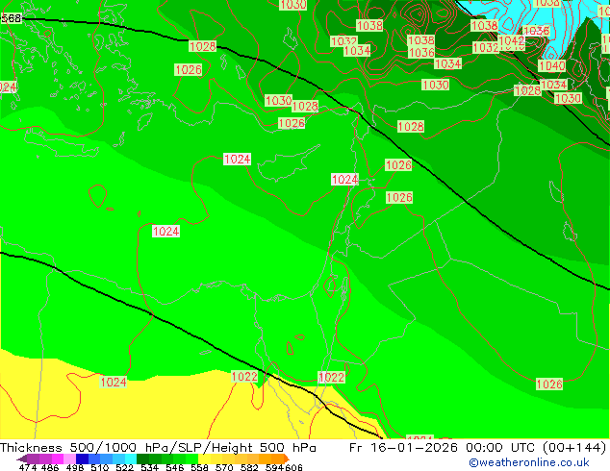The width and height of the screenshot is (610, 471).
Task: Click the 1024 label inside the yellow region
Action: pos(114,382)
